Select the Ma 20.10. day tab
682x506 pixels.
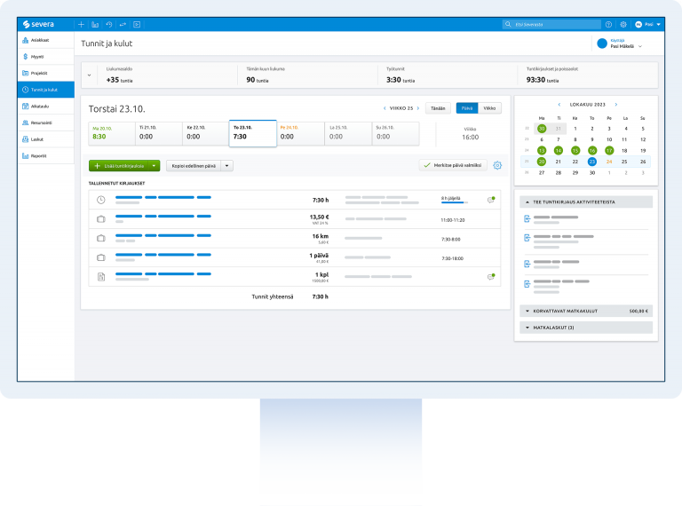click(x=110, y=132)
